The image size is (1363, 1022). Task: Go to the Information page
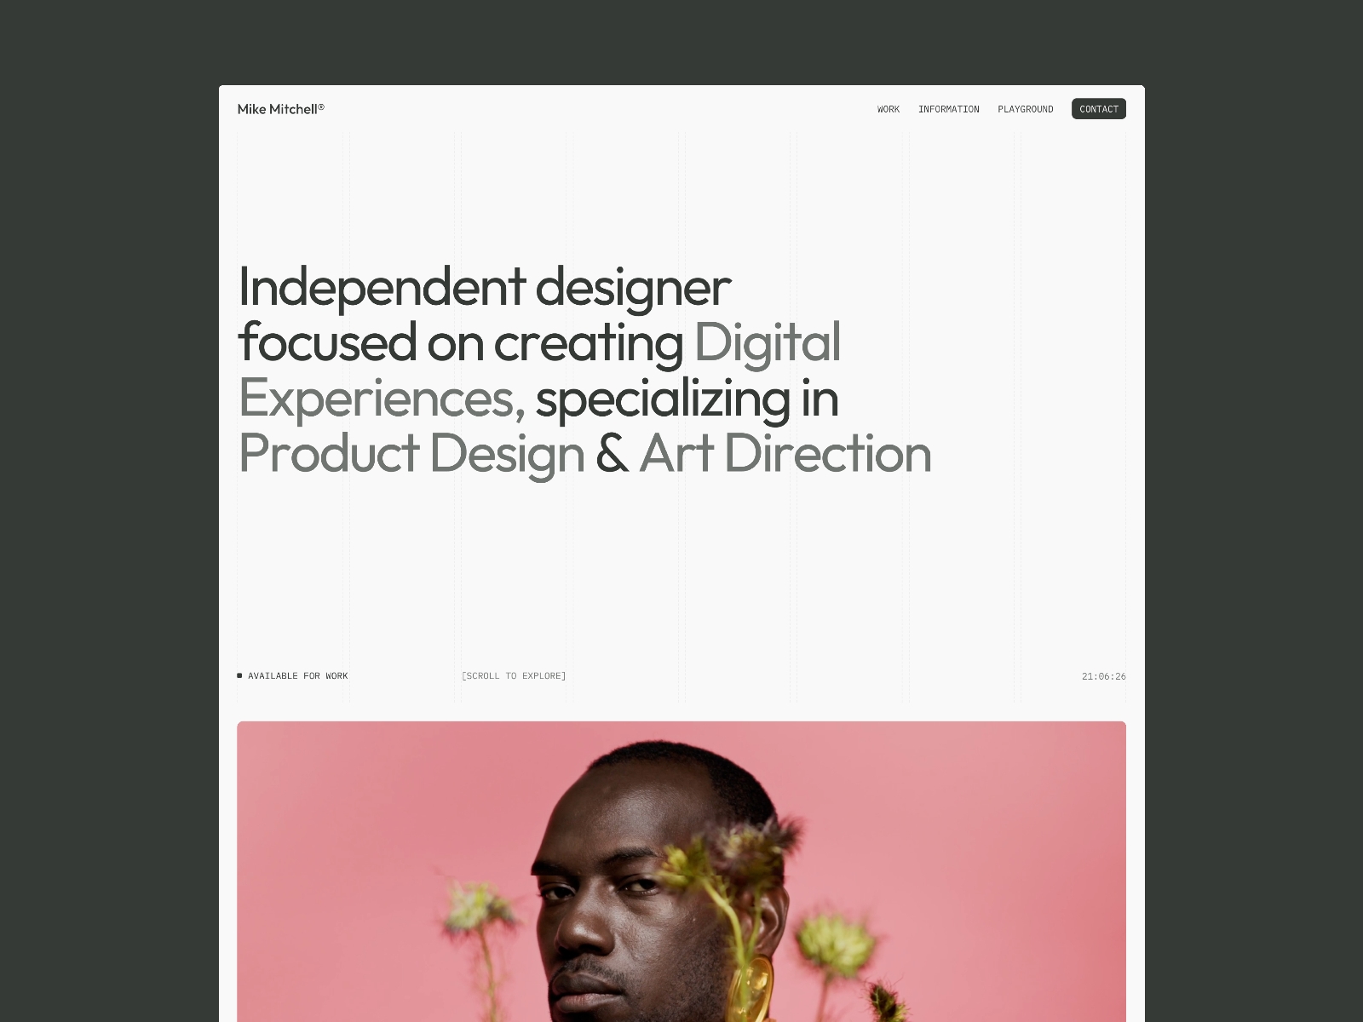click(x=948, y=109)
